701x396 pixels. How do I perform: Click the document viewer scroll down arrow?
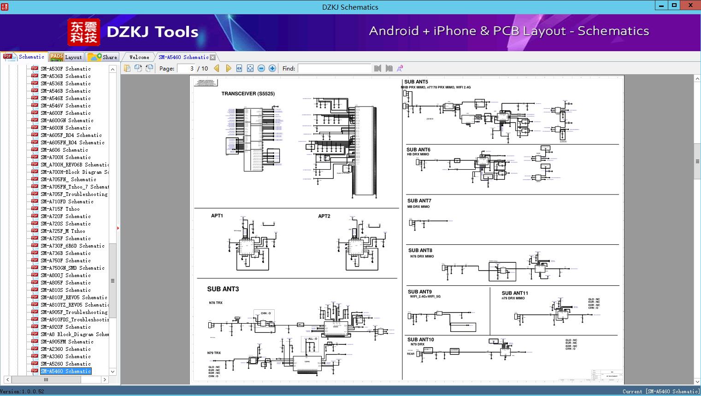coord(697,381)
